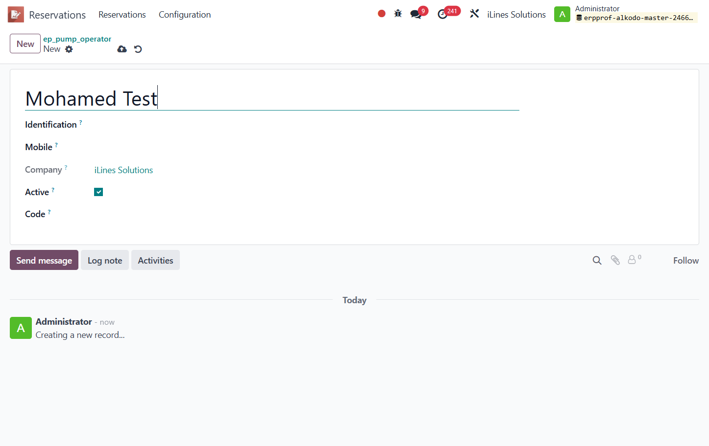
Task: Open the Reservations menu item
Action: click(122, 15)
